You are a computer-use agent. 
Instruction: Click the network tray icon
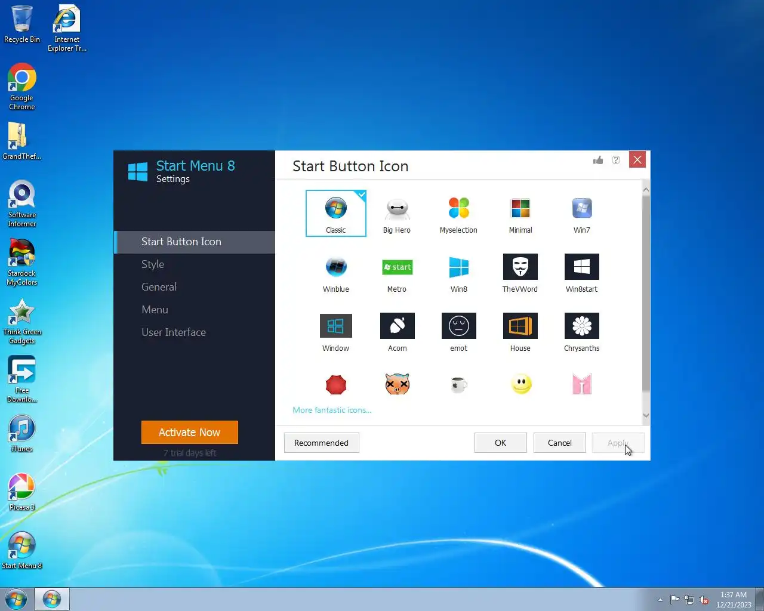(x=689, y=600)
